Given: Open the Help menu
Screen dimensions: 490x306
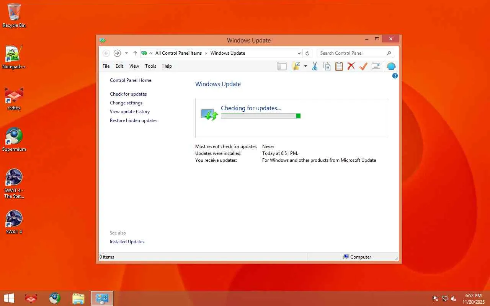Looking at the screenshot, I should pos(167,66).
